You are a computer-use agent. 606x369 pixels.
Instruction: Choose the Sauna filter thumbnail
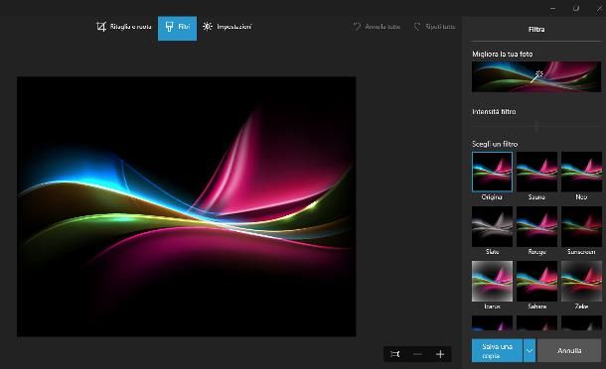click(536, 172)
